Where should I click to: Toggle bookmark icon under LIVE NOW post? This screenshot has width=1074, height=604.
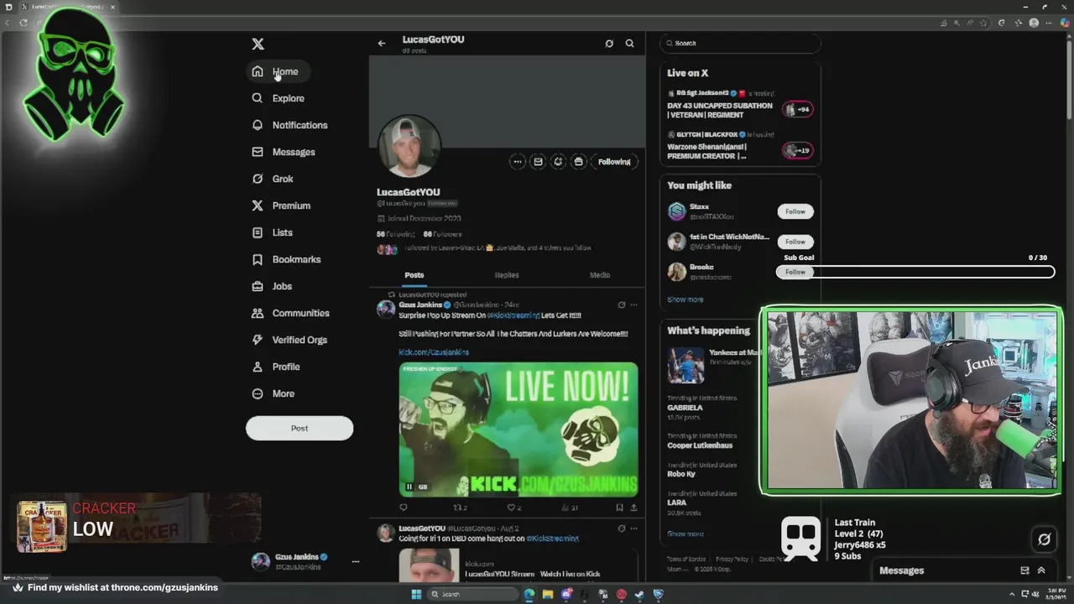(x=619, y=508)
